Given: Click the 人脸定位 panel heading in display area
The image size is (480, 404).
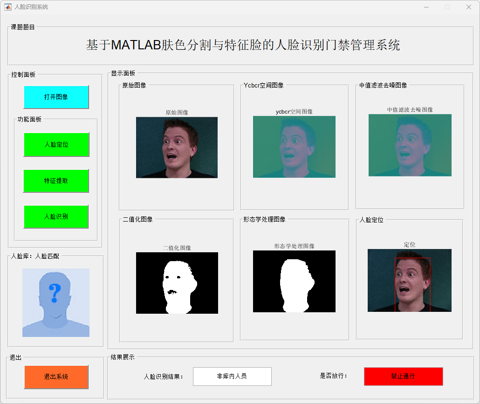Looking at the screenshot, I should click(371, 220).
